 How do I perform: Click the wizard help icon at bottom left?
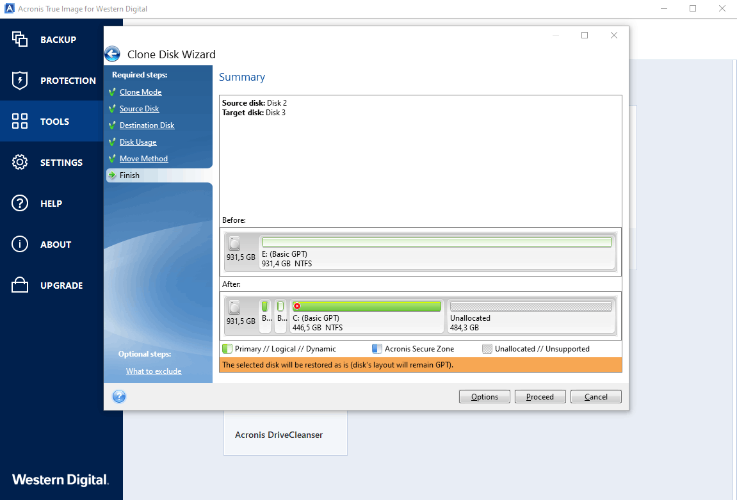119,397
